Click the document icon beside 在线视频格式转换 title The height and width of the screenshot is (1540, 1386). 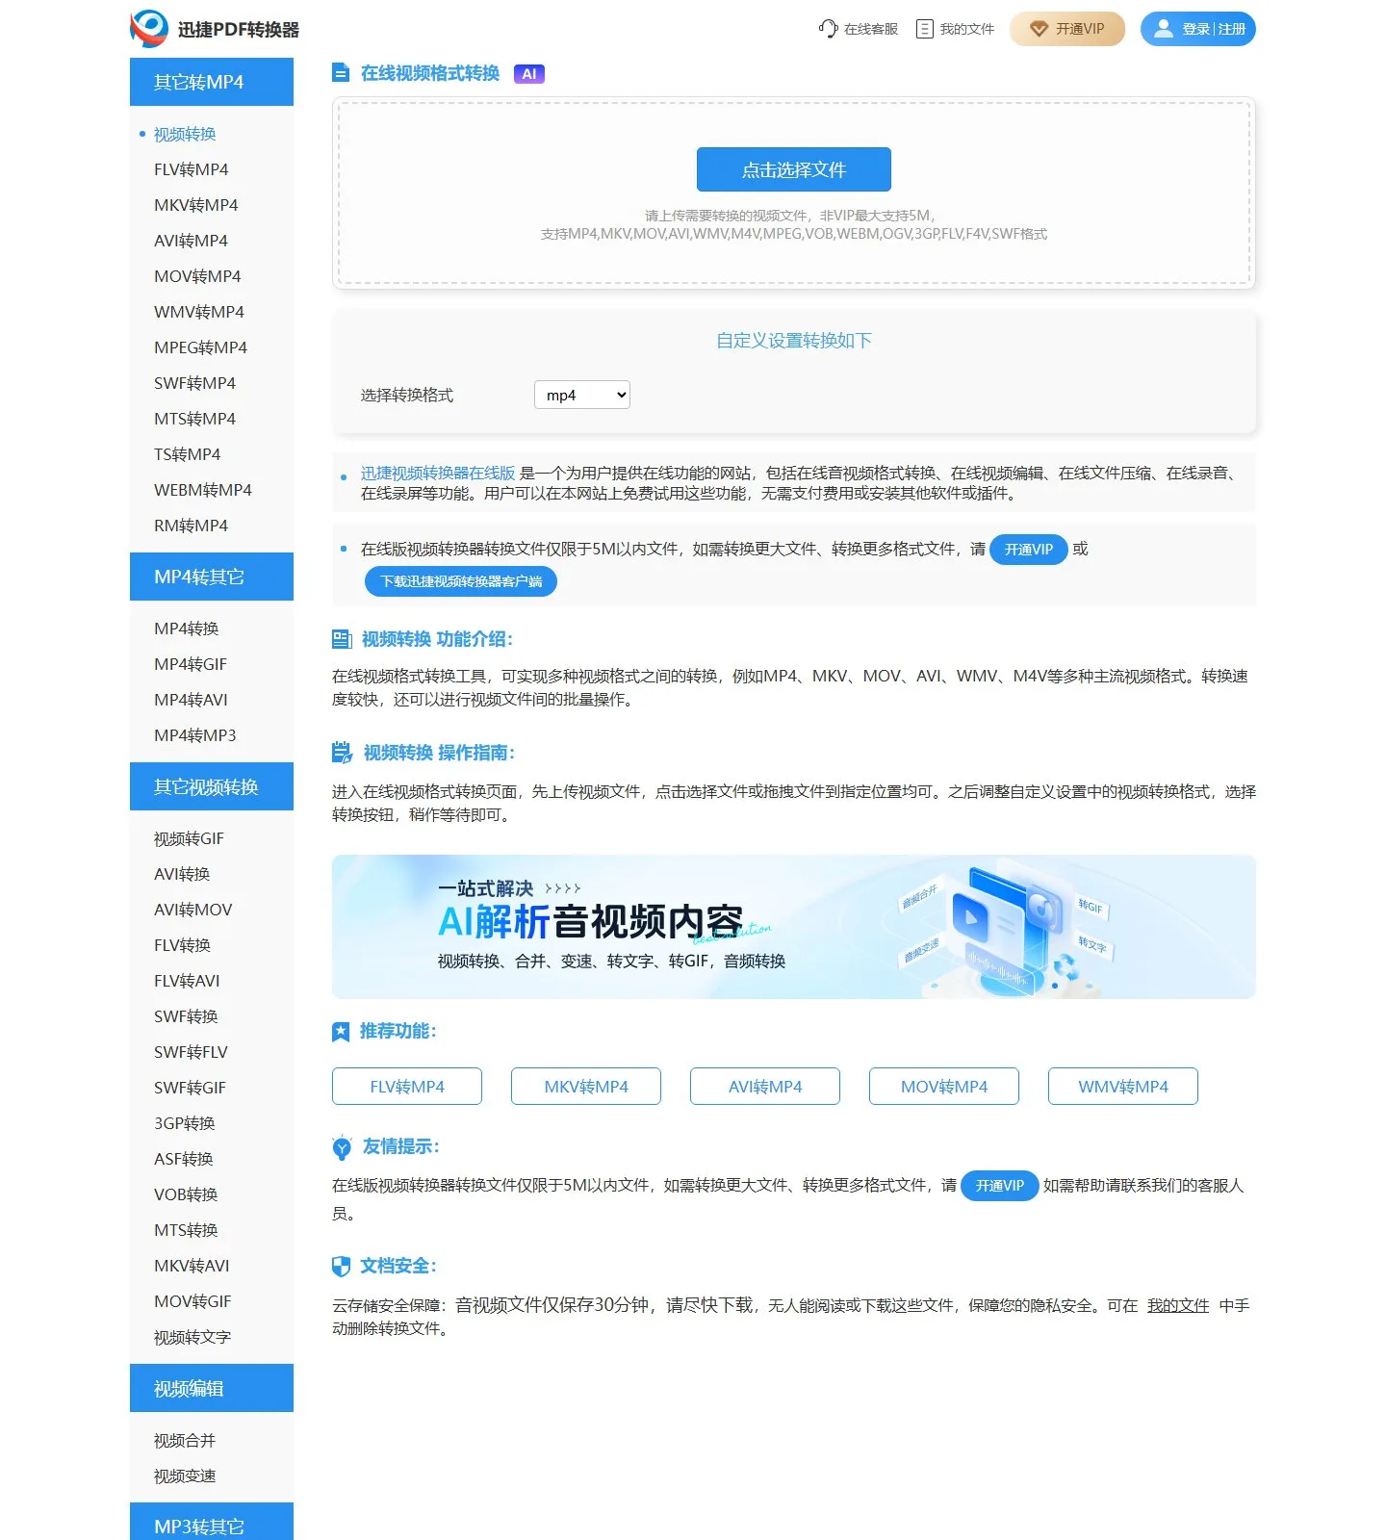coord(340,73)
